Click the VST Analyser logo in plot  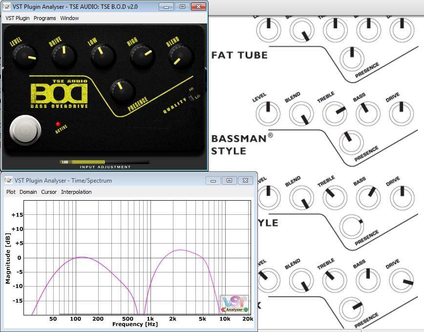234,304
